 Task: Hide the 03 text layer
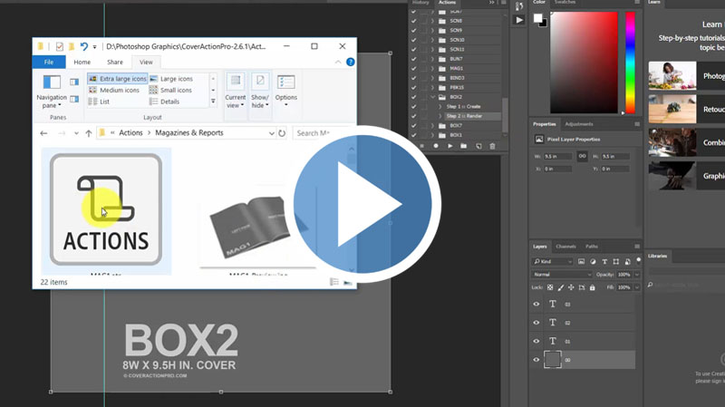pos(536,305)
